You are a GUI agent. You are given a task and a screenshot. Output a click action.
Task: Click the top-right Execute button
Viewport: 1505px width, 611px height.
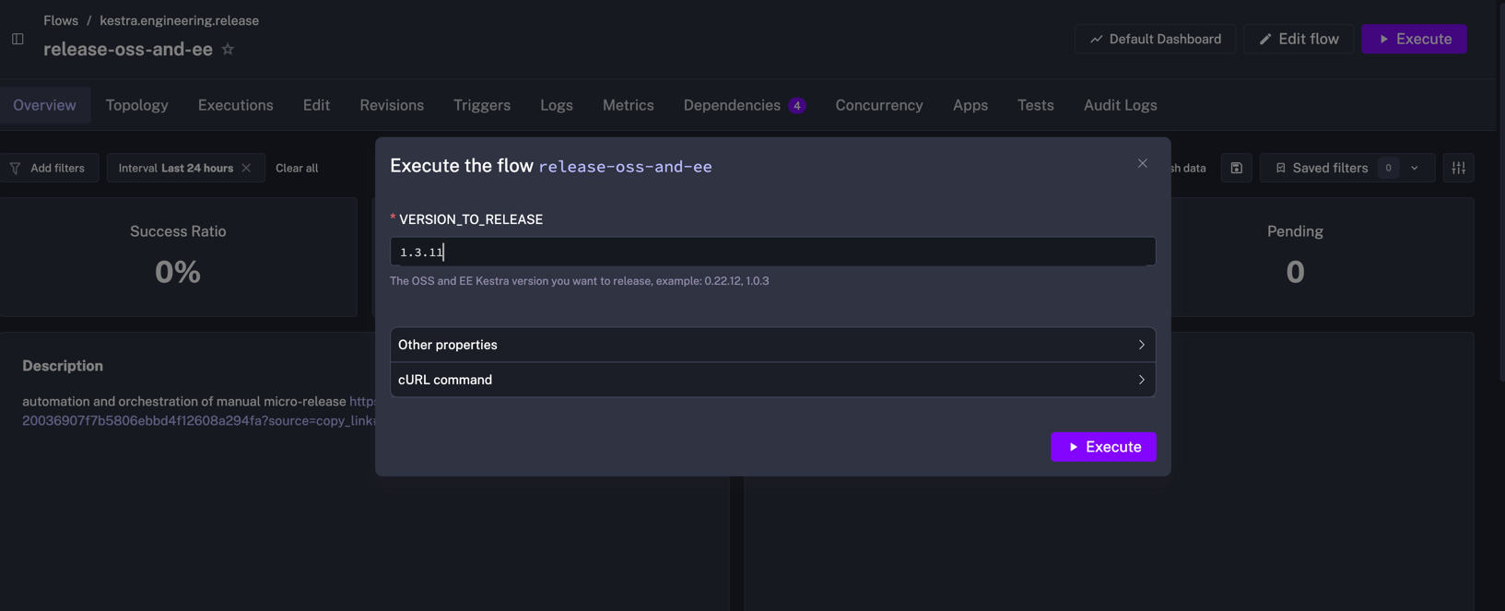coord(1414,39)
